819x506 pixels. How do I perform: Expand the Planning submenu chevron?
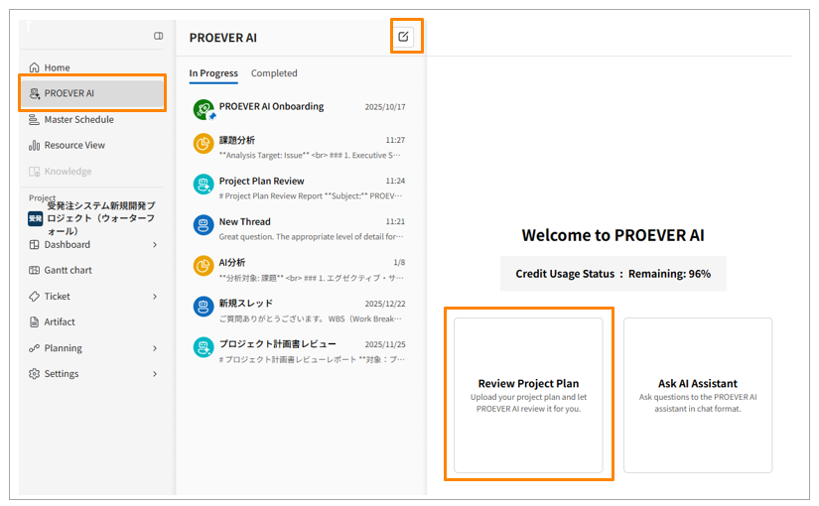point(155,348)
